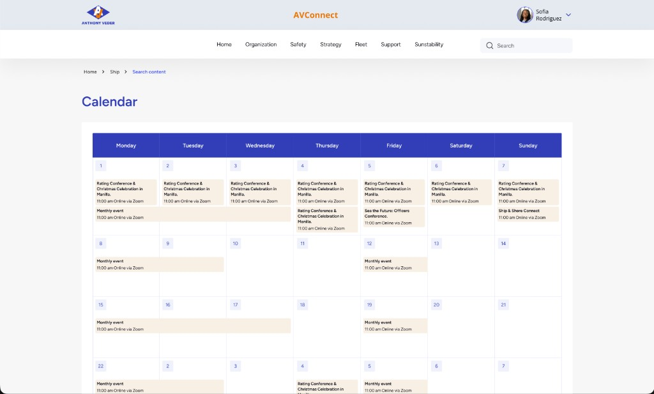Viewport: 654px width, 394px height.
Task: Open second Rating Conference event on Thursday 4
Action: tap(327, 220)
